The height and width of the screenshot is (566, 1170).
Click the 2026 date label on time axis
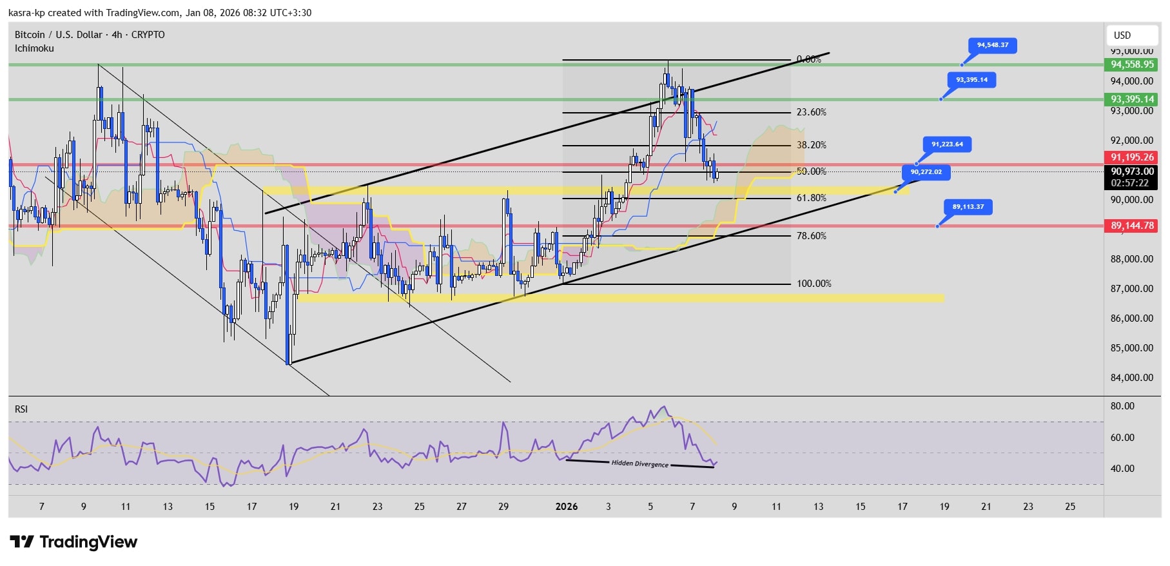tap(566, 507)
